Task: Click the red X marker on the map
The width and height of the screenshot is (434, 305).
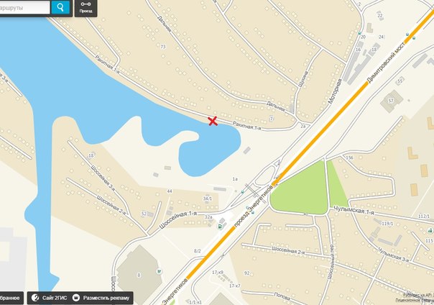Action: [213, 121]
